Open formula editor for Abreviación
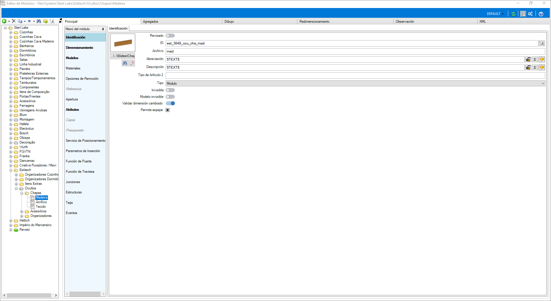The image size is (551, 301). point(528,59)
